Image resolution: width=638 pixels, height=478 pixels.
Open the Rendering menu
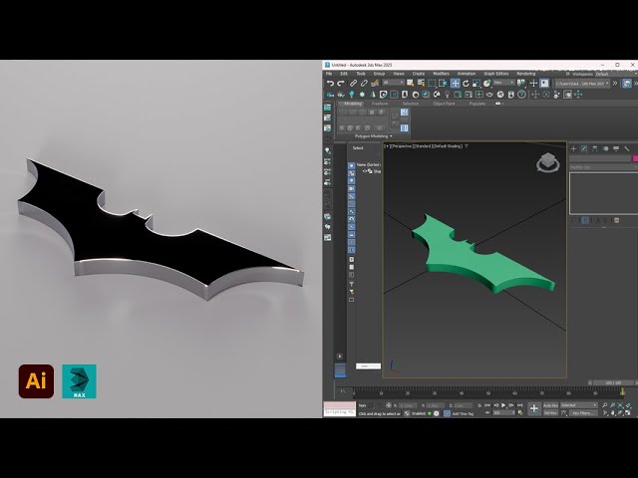coord(526,74)
